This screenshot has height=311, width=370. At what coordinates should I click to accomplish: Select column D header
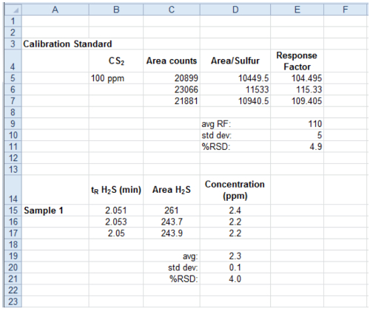click(x=235, y=10)
